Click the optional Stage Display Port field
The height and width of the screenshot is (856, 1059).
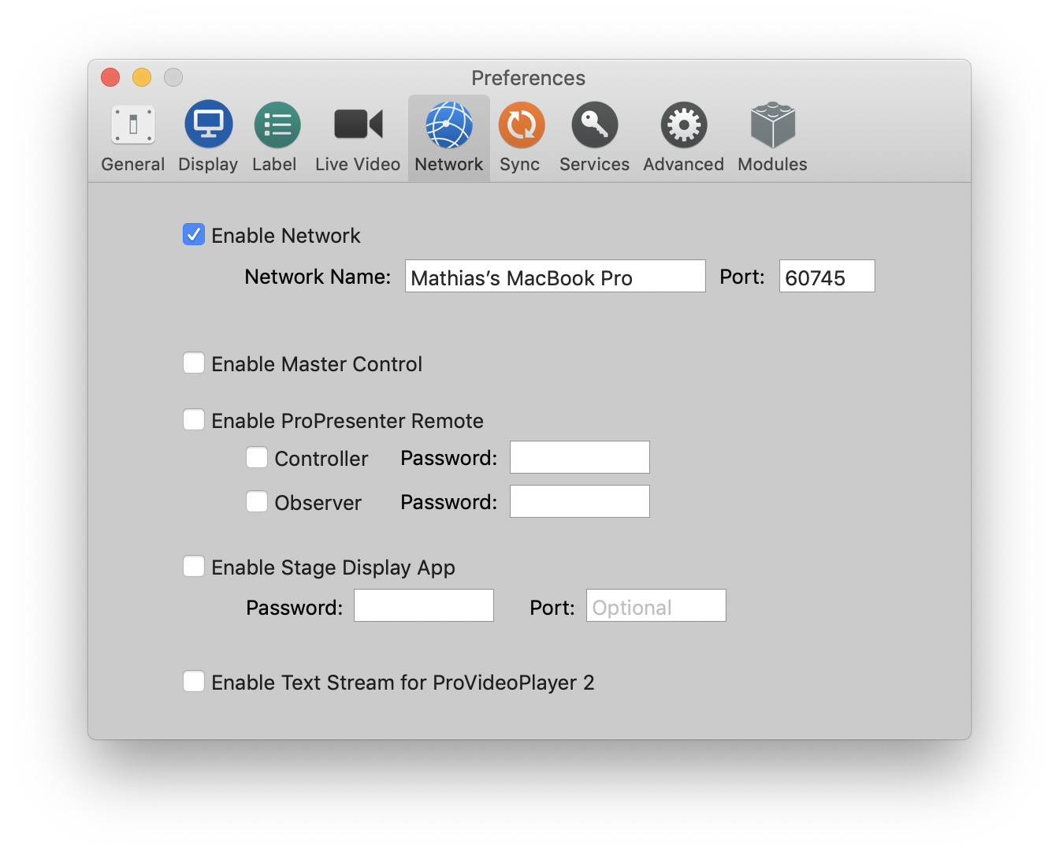(x=655, y=605)
